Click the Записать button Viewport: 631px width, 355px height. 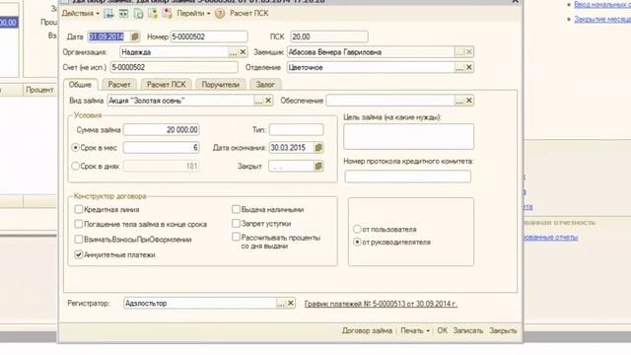coord(468,330)
